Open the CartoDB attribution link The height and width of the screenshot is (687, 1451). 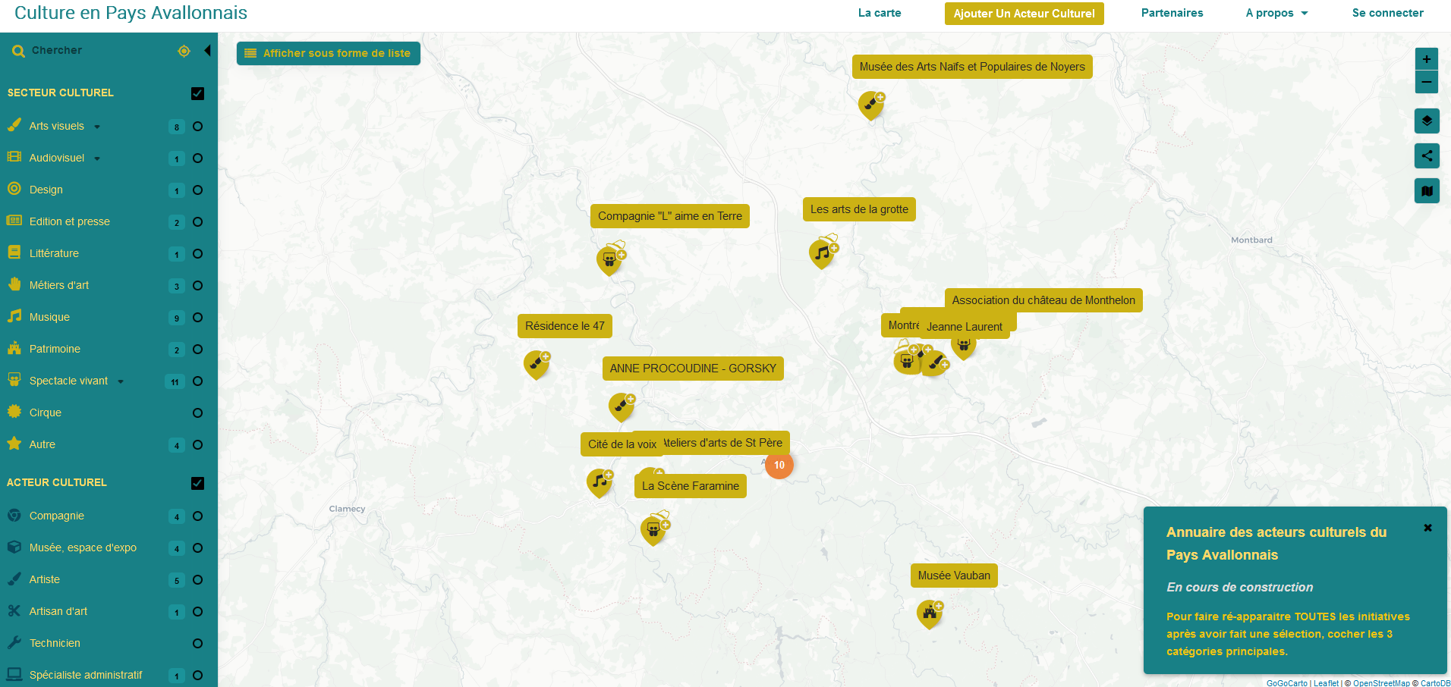(x=1435, y=683)
